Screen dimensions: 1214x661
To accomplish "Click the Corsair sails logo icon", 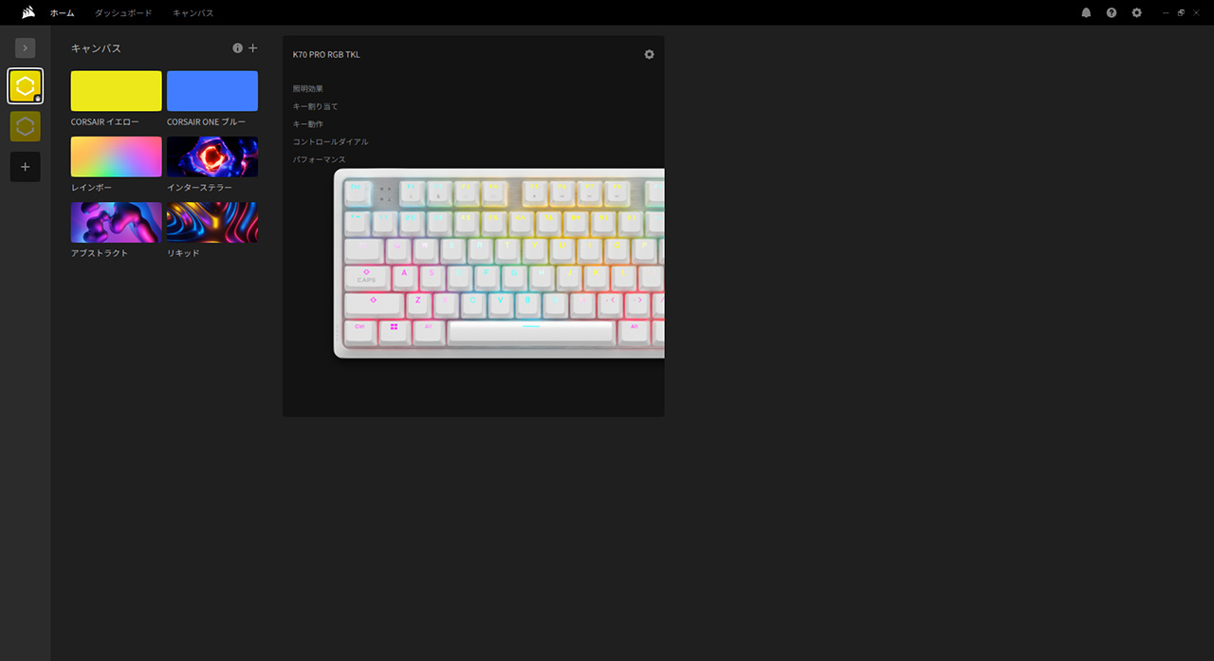I will click(x=28, y=12).
